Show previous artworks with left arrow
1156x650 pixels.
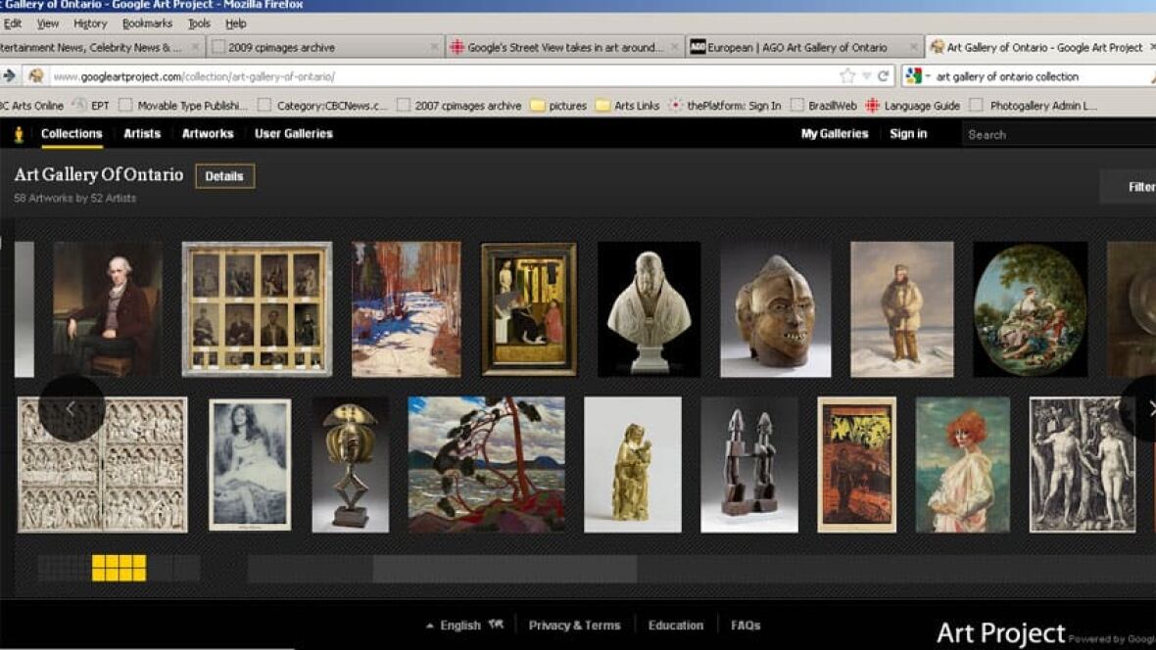click(71, 407)
